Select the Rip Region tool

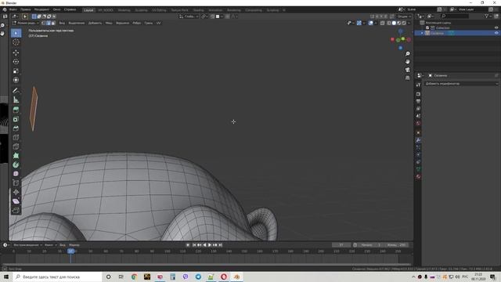tap(16, 210)
